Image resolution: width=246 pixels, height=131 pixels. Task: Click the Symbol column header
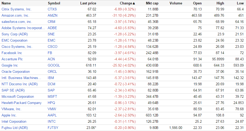(x=54, y=3)
